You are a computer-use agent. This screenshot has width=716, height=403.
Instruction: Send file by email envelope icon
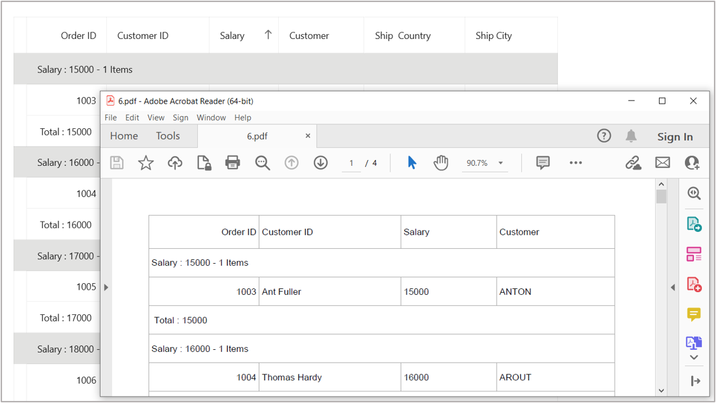point(662,163)
